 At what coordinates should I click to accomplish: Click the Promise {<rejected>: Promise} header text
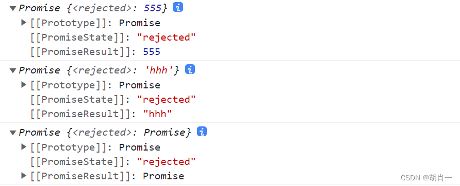pyautogui.click(x=105, y=133)
